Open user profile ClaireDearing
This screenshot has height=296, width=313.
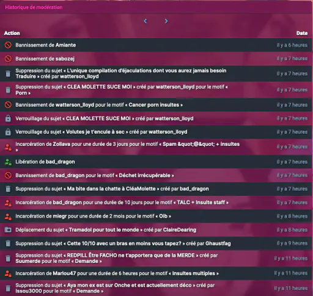pyautogui.click(x=180, y=230)
